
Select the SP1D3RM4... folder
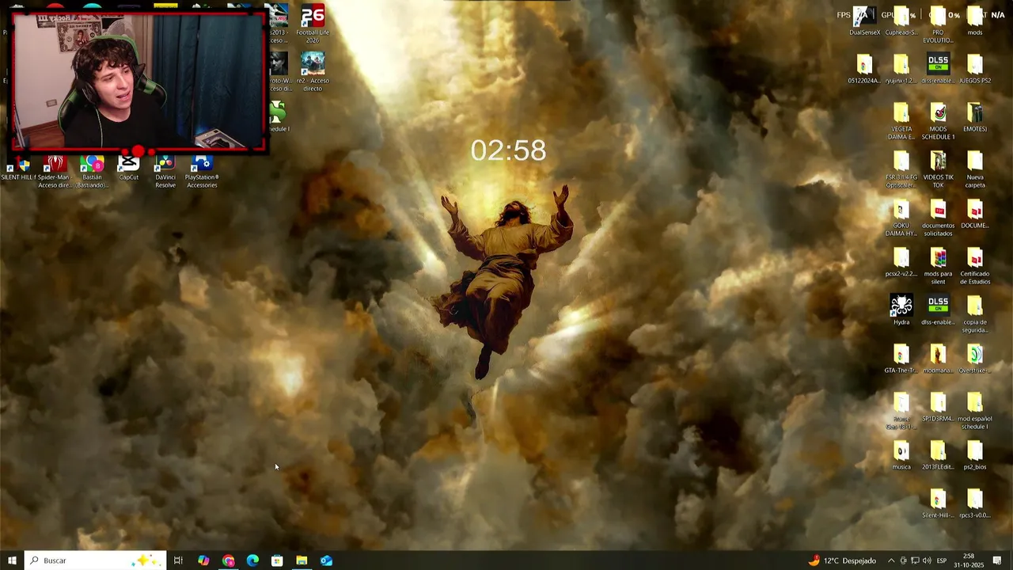(x=938, y=408)
